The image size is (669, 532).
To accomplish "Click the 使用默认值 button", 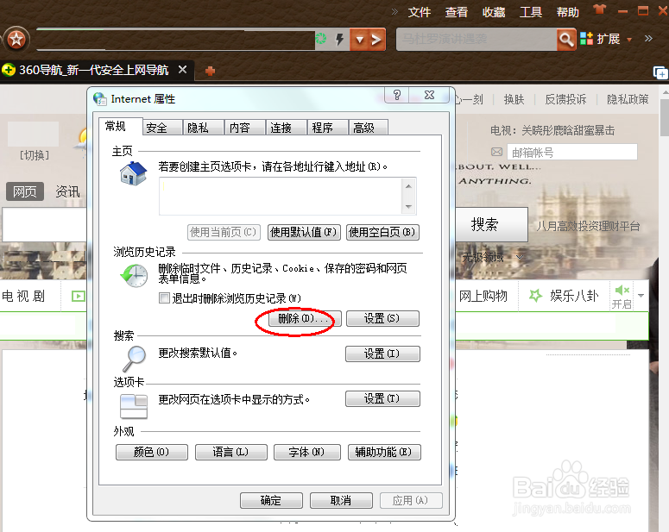I will click(x=304, y=232).
